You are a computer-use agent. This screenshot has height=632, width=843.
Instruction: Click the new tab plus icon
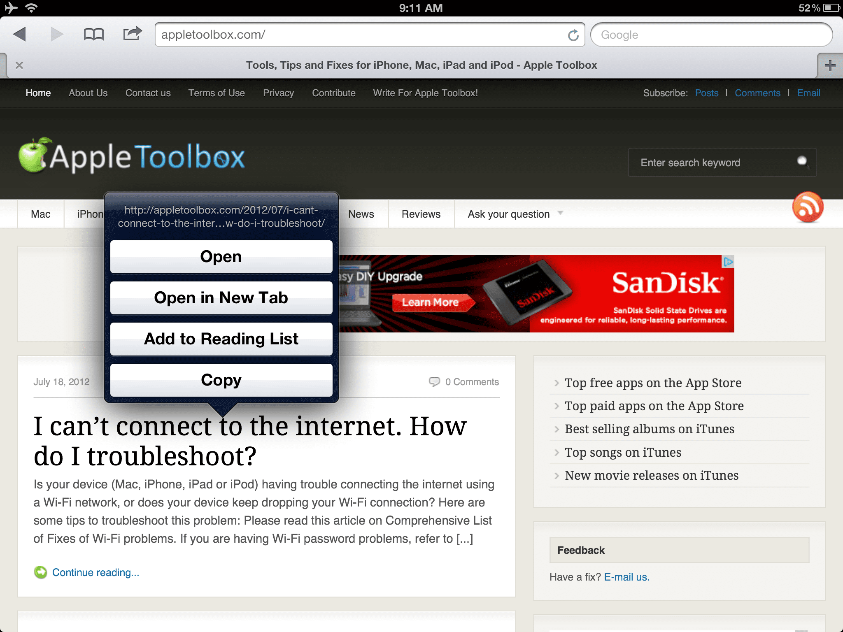tap(830, 65)
